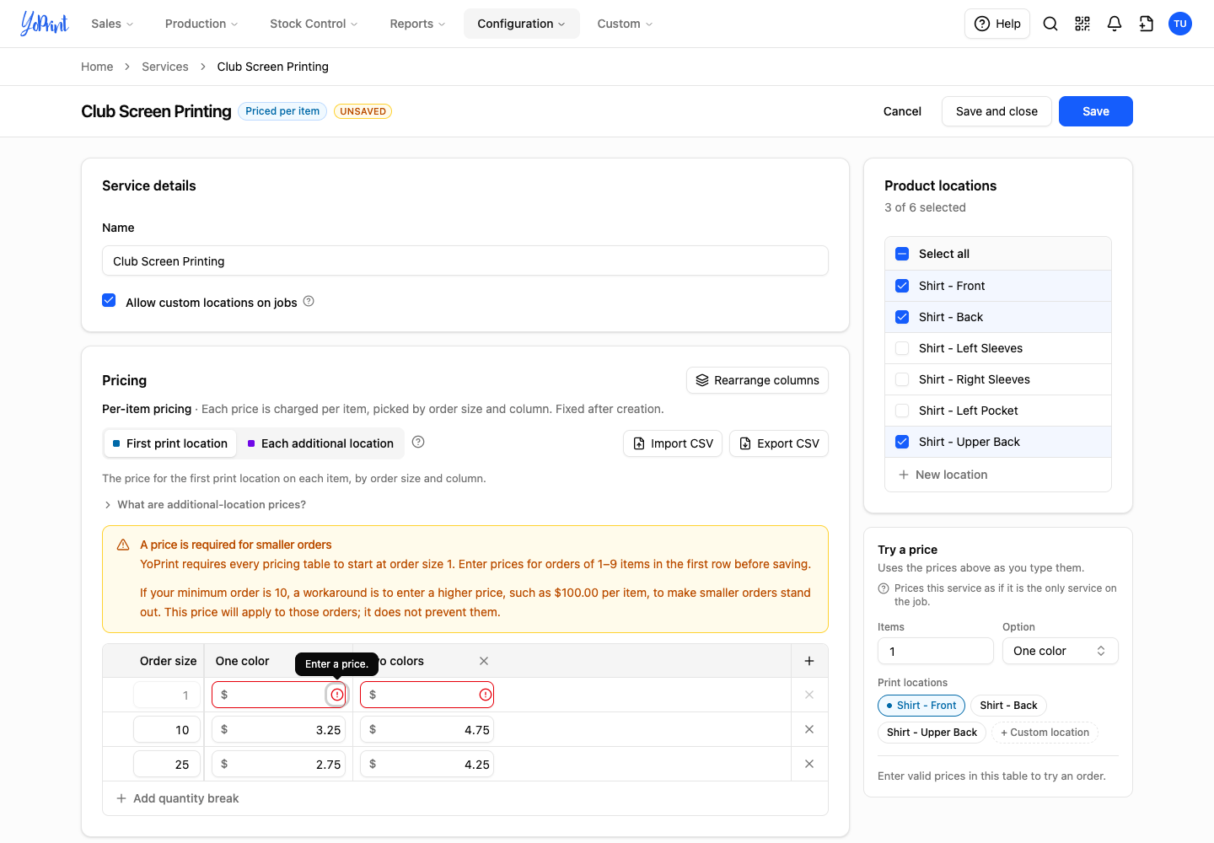Image resolution: width=1214 pixels, height=843 pixels.
Task: Switch to Each additional location tab
Action: pyautogui.click(x=320, y=443)
